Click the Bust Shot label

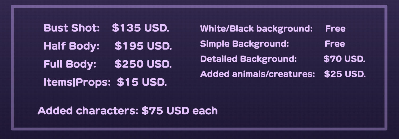pos(72,28)
